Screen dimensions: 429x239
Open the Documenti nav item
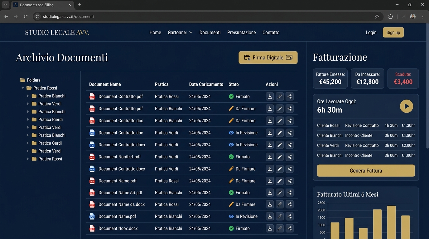(x=210, y=32)
